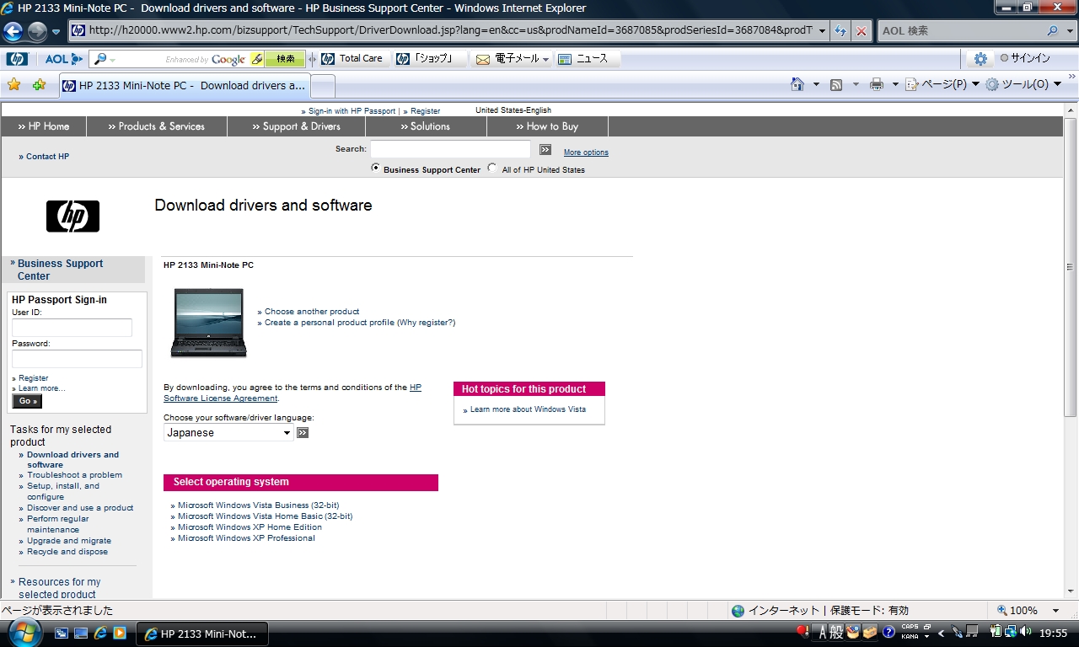Open the Support & Drivers navigation menu
The image size is (1079, 647).
[296, 126]
